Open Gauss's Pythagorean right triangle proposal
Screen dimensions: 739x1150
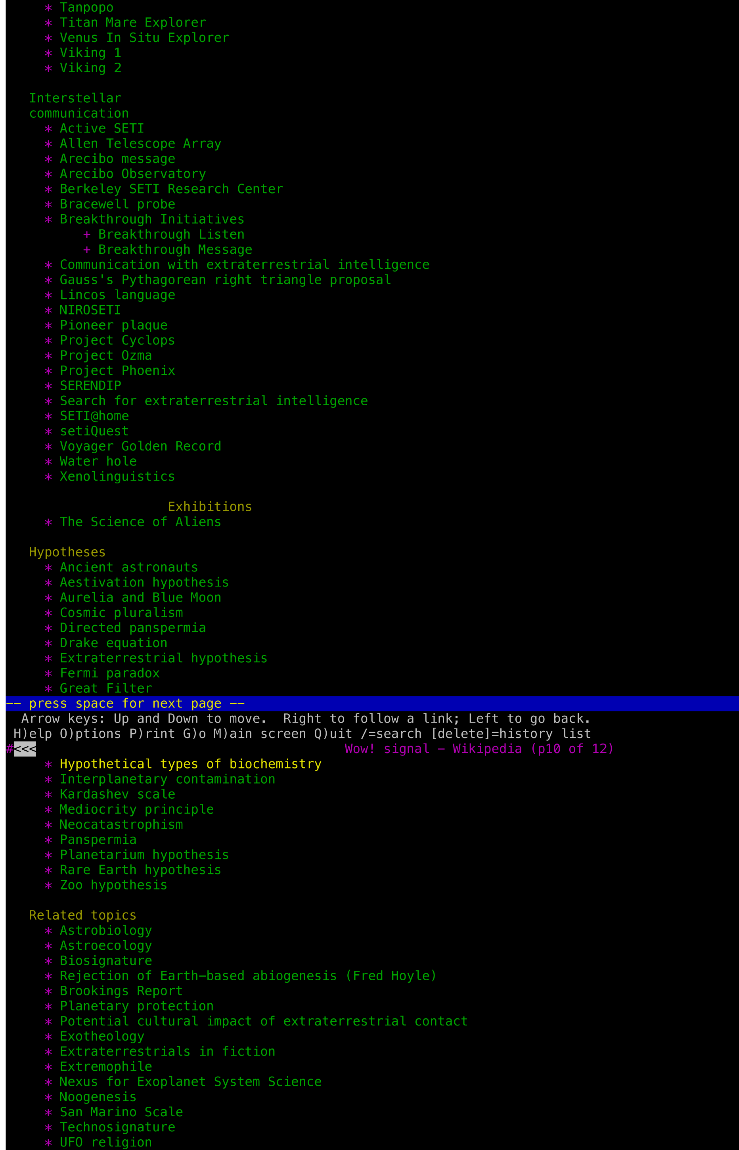coord(226,279)
